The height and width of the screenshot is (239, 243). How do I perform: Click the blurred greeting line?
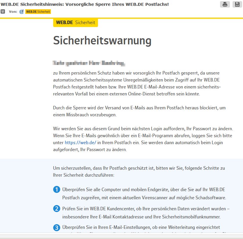pos(89,63)
